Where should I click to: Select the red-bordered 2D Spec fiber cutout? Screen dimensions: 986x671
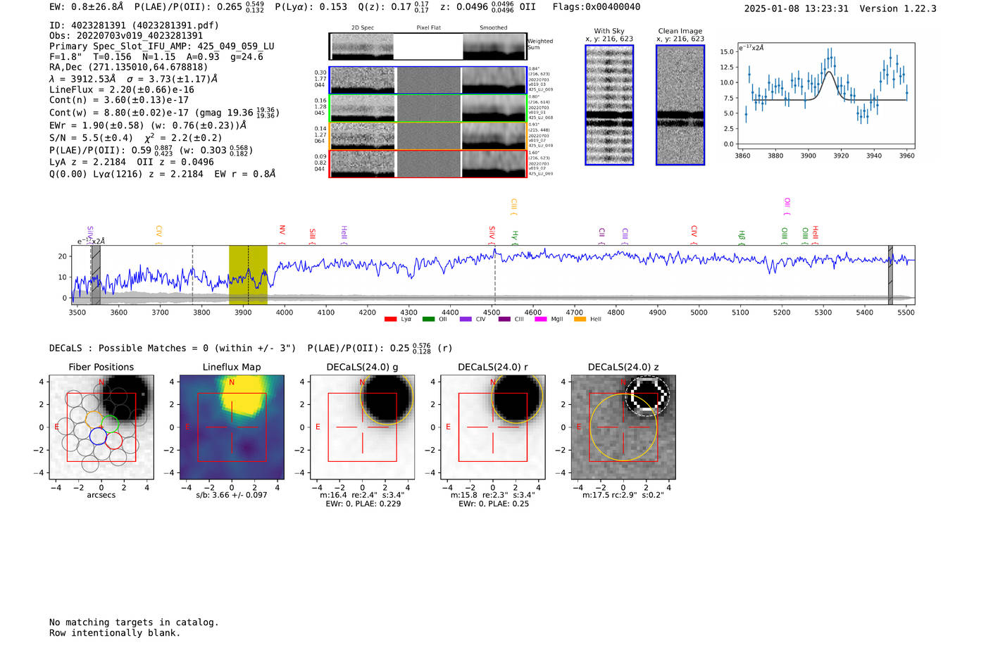[363, 163]
